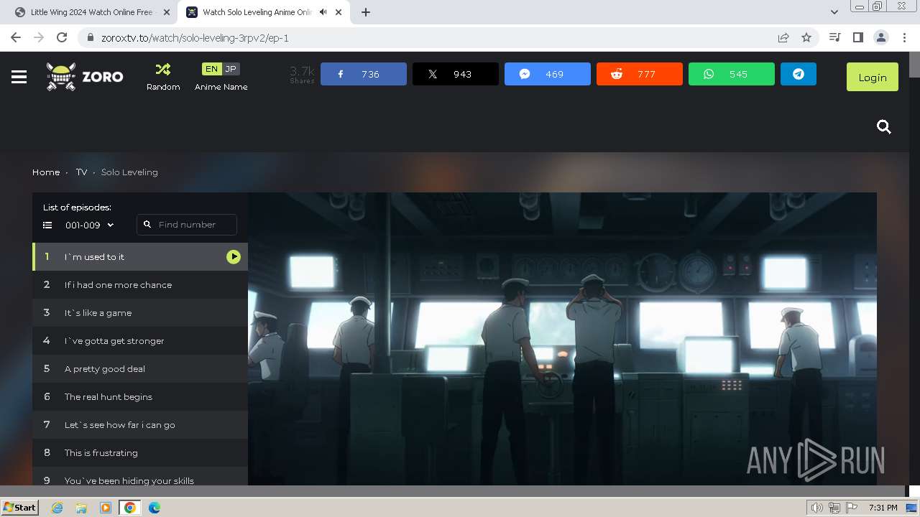The height and width of the screenshot is (517, 920).
Task: Mute audio on Solo Leveling tab
Action: (x=323, y=12)
